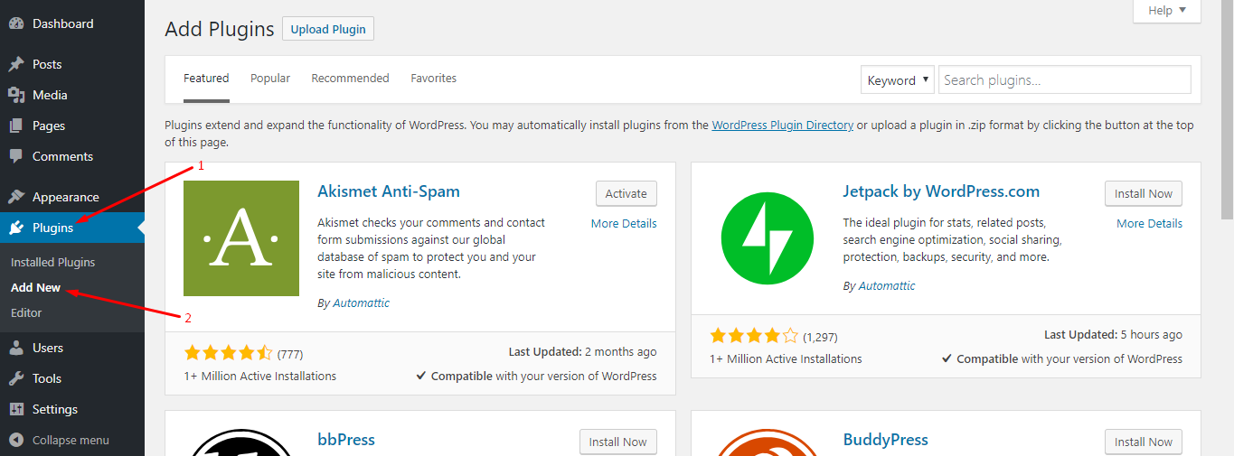Screen dimensions: 1234x456
Task: Click the Appearance paintbrush icon
Action: [16, 197]
